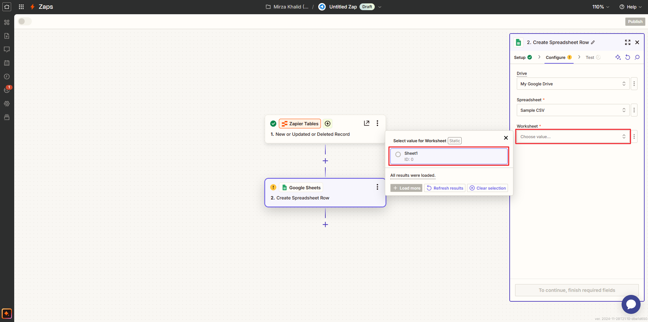Image resolution: width=648 pixels, height=322 pixels.
Task: Expand the Spreadsheet Sample CSV dropdown
Action: pos(573,110)
